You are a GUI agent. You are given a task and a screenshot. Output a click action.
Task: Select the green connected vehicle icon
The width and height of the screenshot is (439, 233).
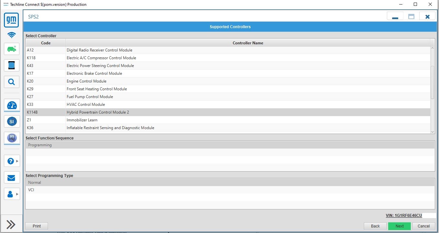(11, 49)
